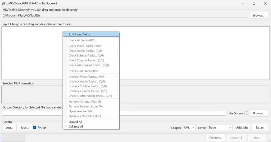Open the Options... dialog

tap(215, 138)
